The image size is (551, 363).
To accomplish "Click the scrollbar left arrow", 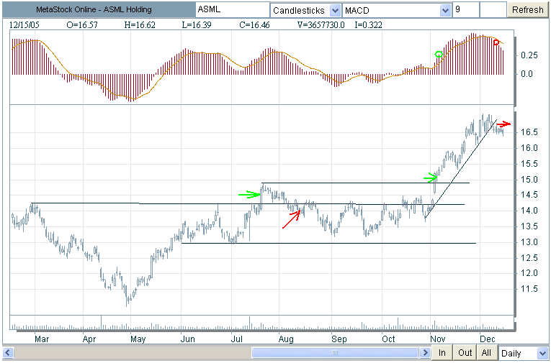I will click(x=8, y=352).
